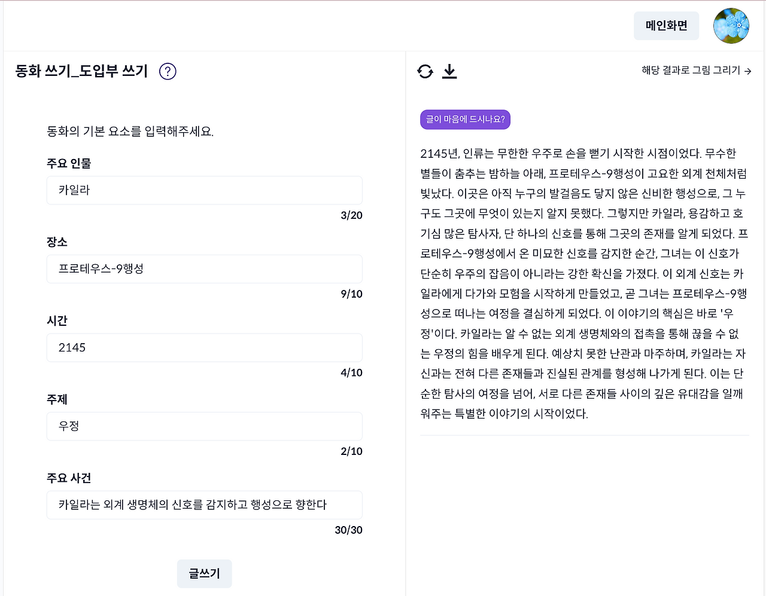Click the 글이 마음에 드시나요? badge
Image resolution: width=766 pixels, height=596 pixels.
point(465,120)
